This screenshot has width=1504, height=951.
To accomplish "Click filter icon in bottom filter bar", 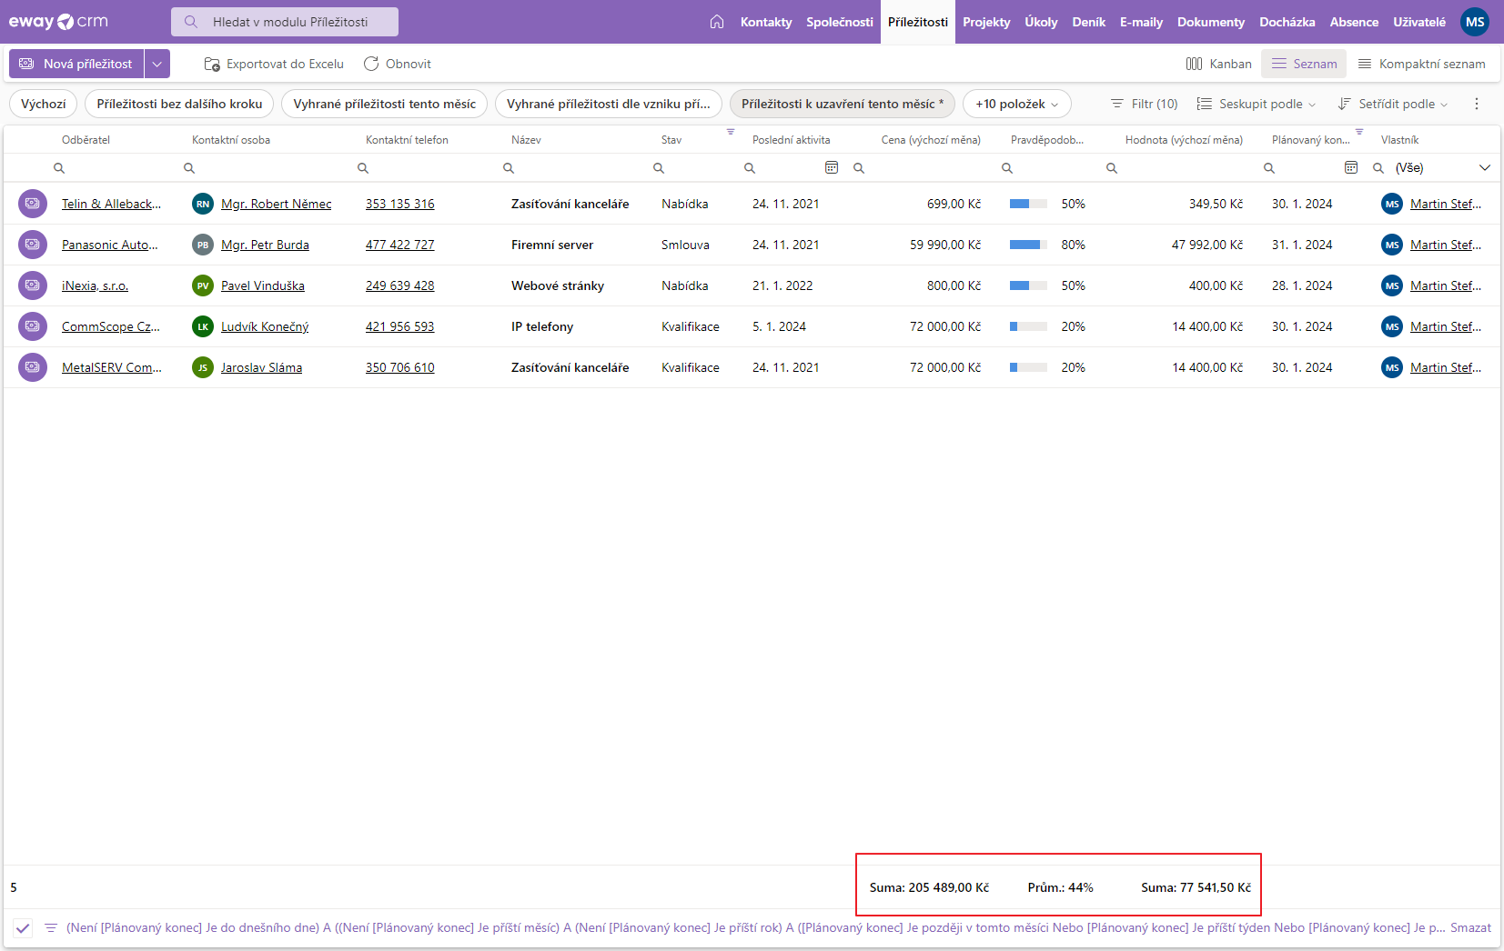I will [x=51, y=928].
